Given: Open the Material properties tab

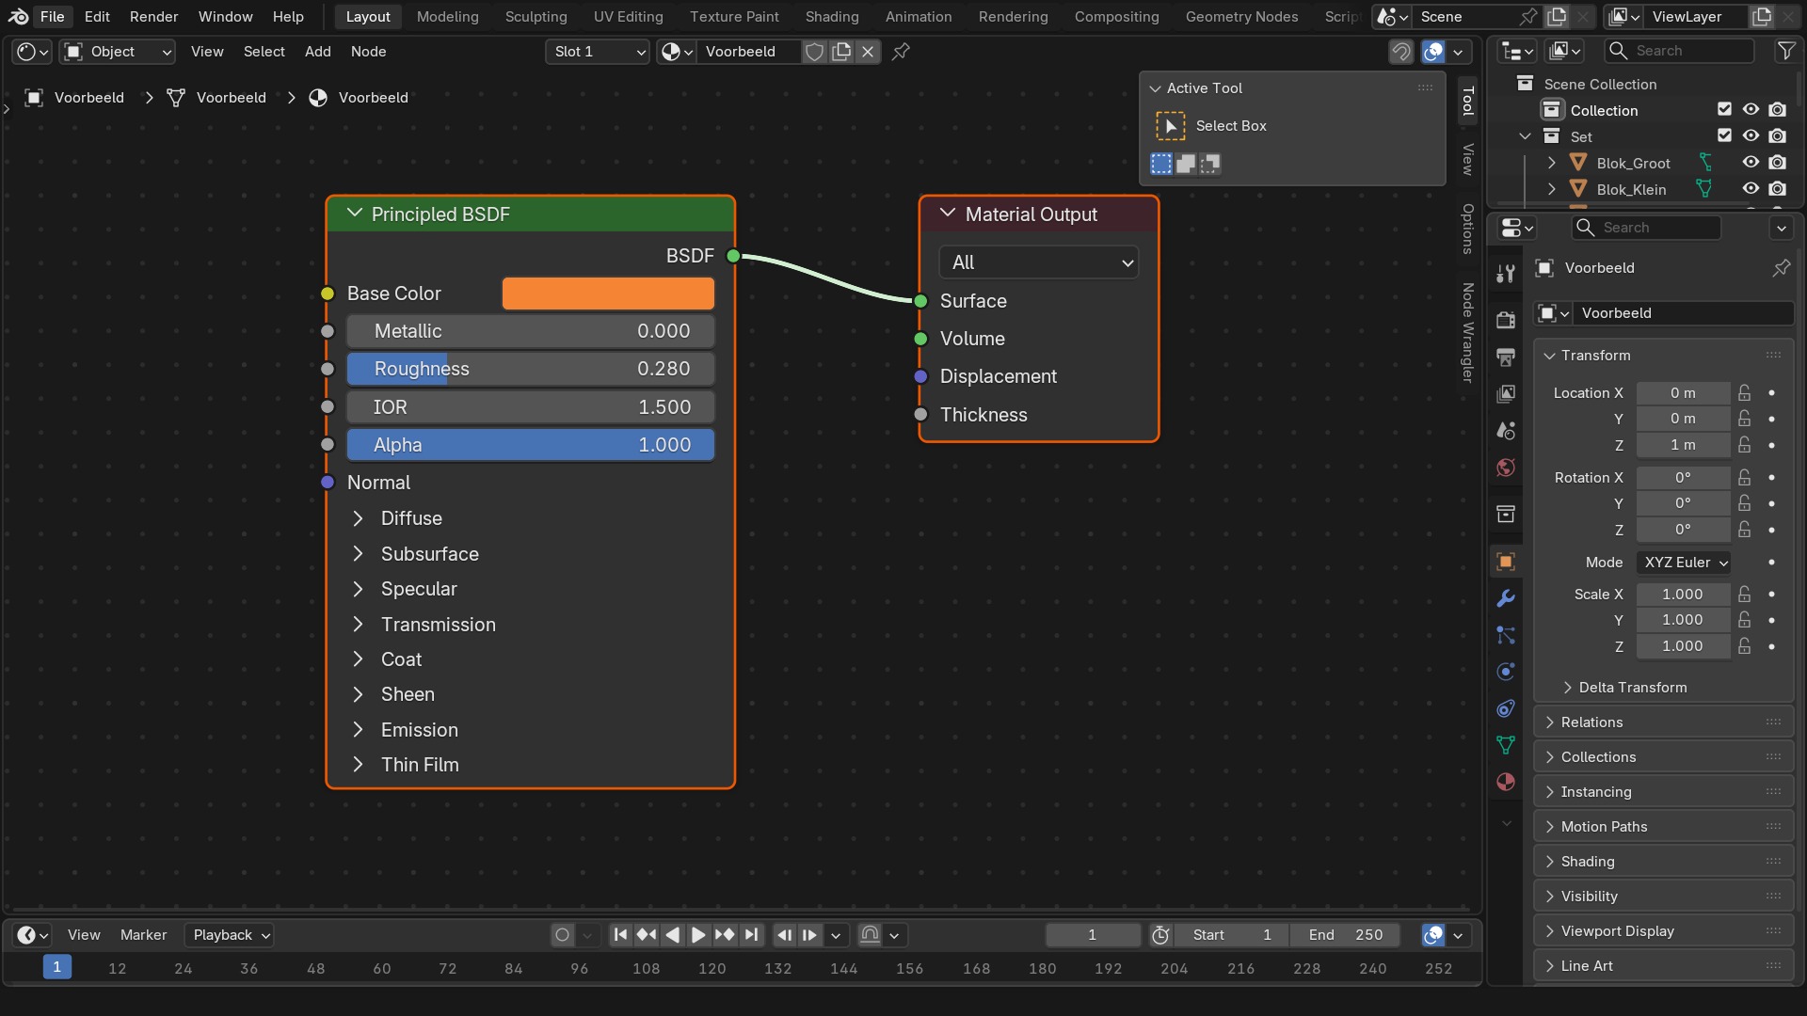Looking at the screenshot, I should pyautogui.click(x=1506, y=782).
